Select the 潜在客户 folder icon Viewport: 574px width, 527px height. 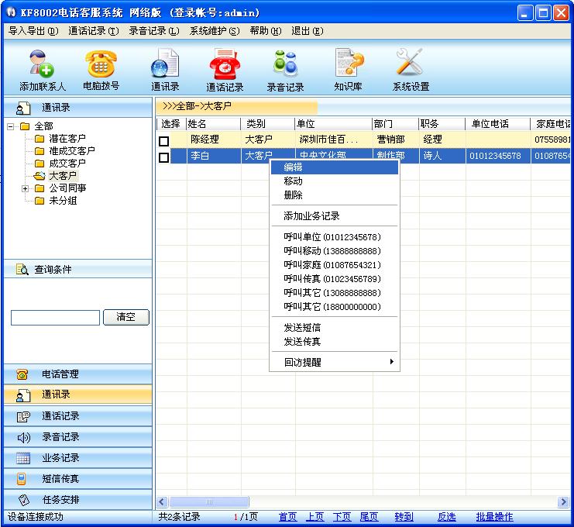pyautogui.click(x=40, y=139)
